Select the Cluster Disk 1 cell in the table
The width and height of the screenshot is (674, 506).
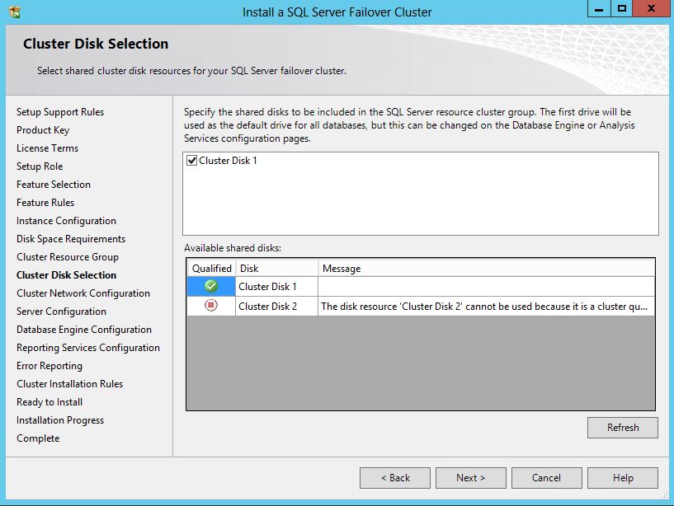coord(277,287)
